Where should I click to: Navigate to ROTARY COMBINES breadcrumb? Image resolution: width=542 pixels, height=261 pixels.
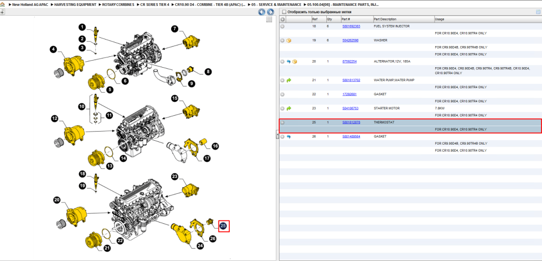118,5
